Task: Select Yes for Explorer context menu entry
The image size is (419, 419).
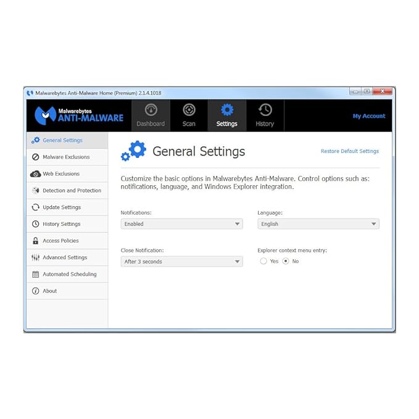Action: point(263,261)
